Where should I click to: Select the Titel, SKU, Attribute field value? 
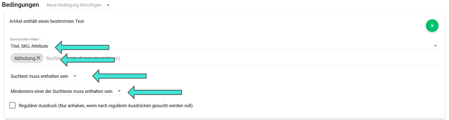point(29,46)
